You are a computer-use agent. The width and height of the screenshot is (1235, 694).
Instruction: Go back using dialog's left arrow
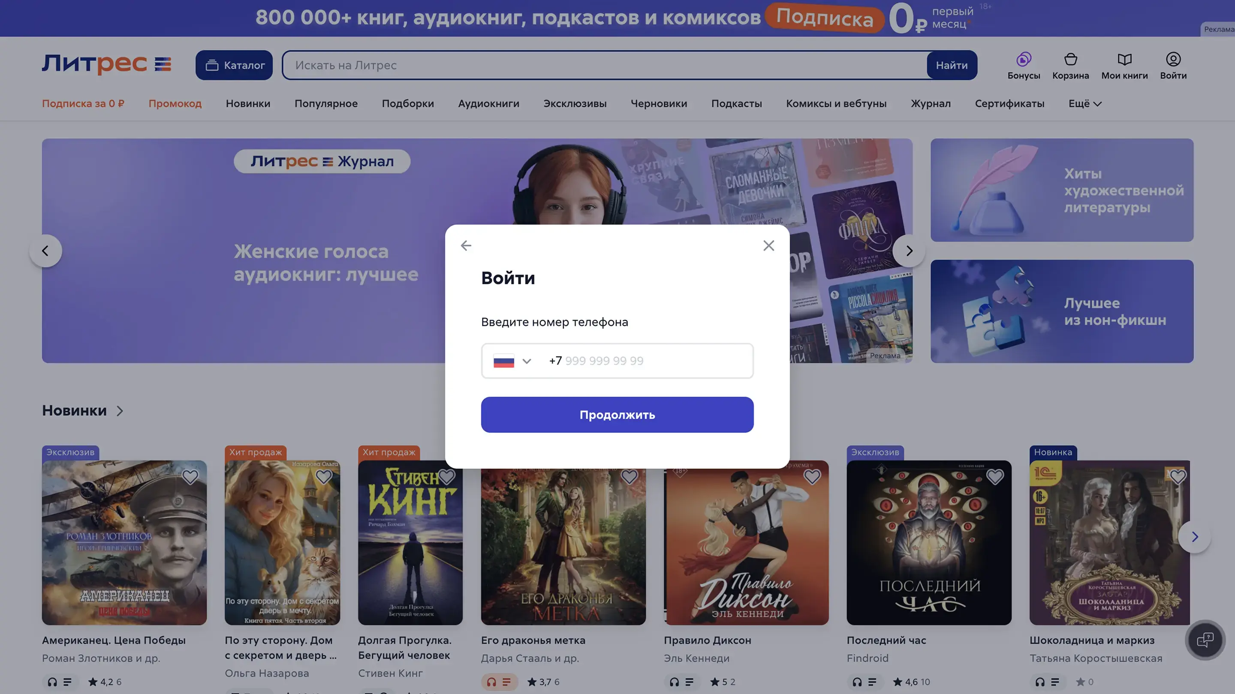[466, 245]
